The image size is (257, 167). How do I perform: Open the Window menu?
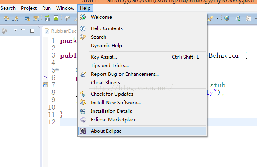[x=66, y=8]
